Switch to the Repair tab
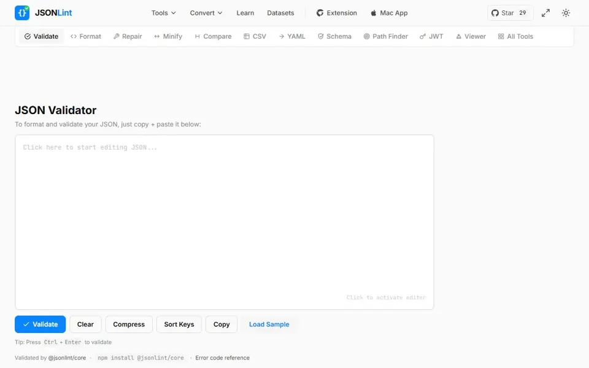Screen dimensions: 589x368 click(128, 36)
